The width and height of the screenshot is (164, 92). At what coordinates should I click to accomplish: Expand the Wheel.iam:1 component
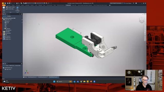pos(3,38)
